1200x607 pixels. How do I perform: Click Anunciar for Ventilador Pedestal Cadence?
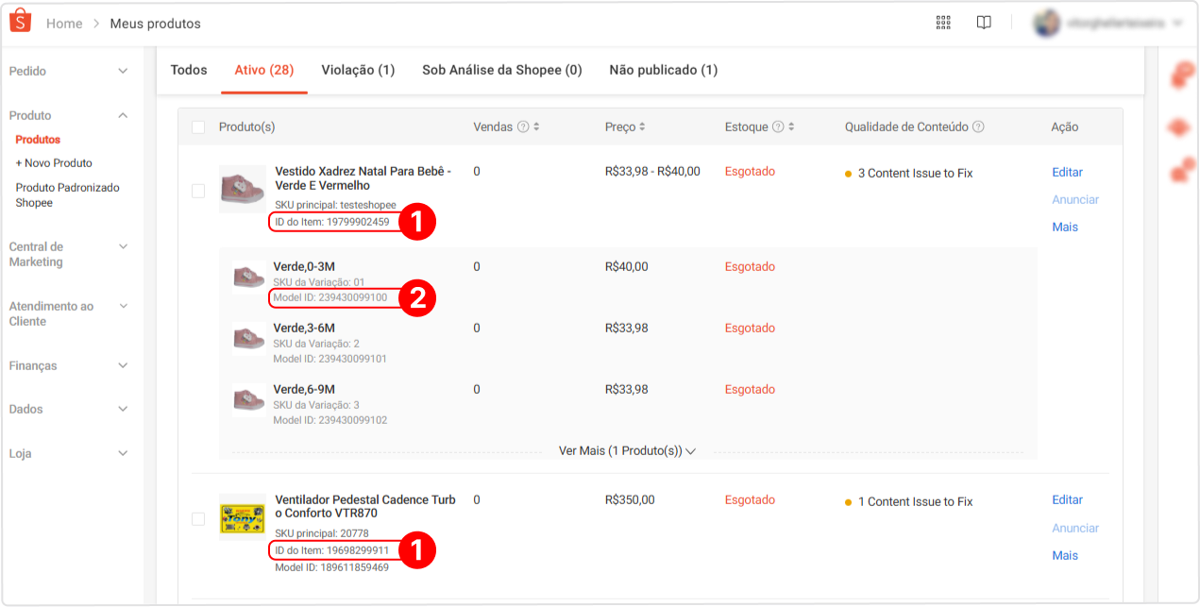(x=1075, y=529)
